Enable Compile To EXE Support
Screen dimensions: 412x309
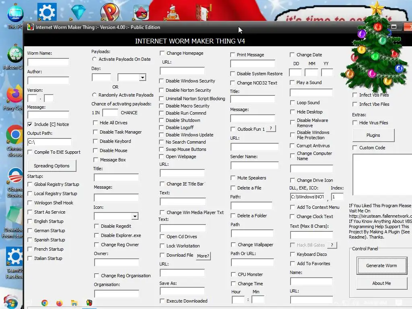(30, 152)
